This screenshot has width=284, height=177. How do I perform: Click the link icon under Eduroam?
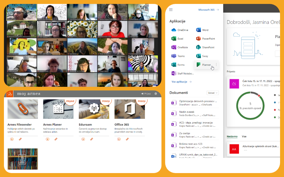92,139
